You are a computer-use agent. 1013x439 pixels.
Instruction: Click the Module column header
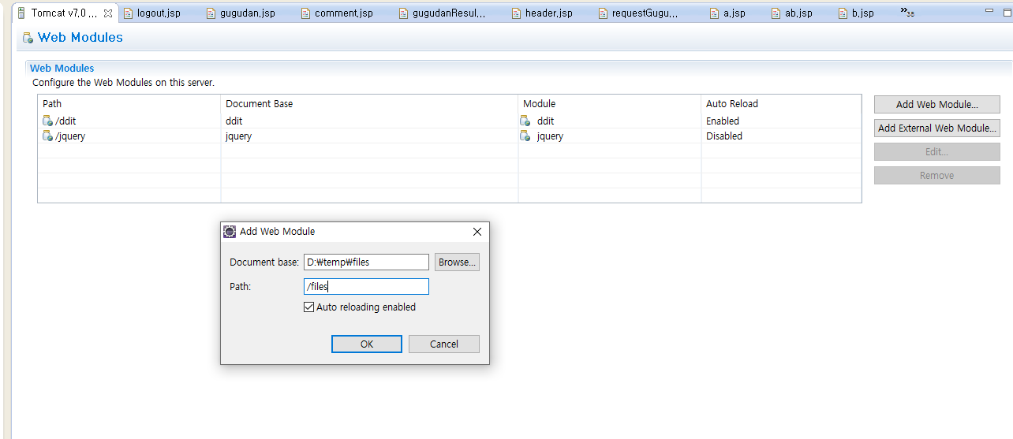610,103
